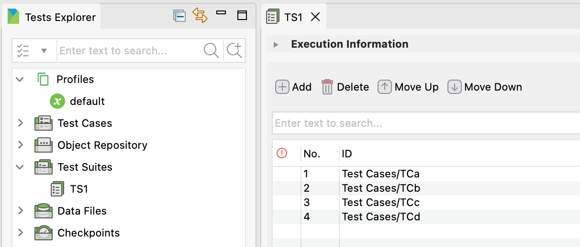Image resolution: width=580 pixels, height=247 pixels.
Task: Open TS1 test suite in tree
Action: pos(78,189)
